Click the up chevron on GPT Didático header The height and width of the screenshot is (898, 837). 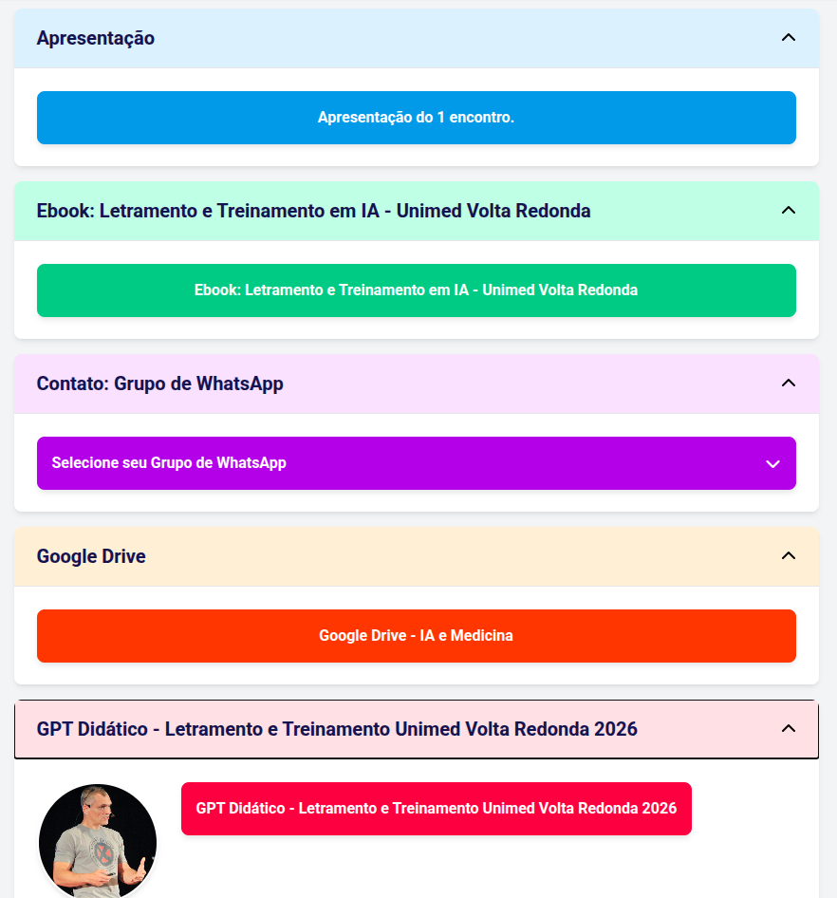tap(789, 729)
